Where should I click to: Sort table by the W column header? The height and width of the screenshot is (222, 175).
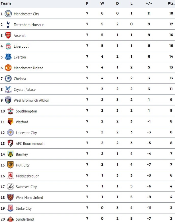pyautogui.click(x=102, y=3)
